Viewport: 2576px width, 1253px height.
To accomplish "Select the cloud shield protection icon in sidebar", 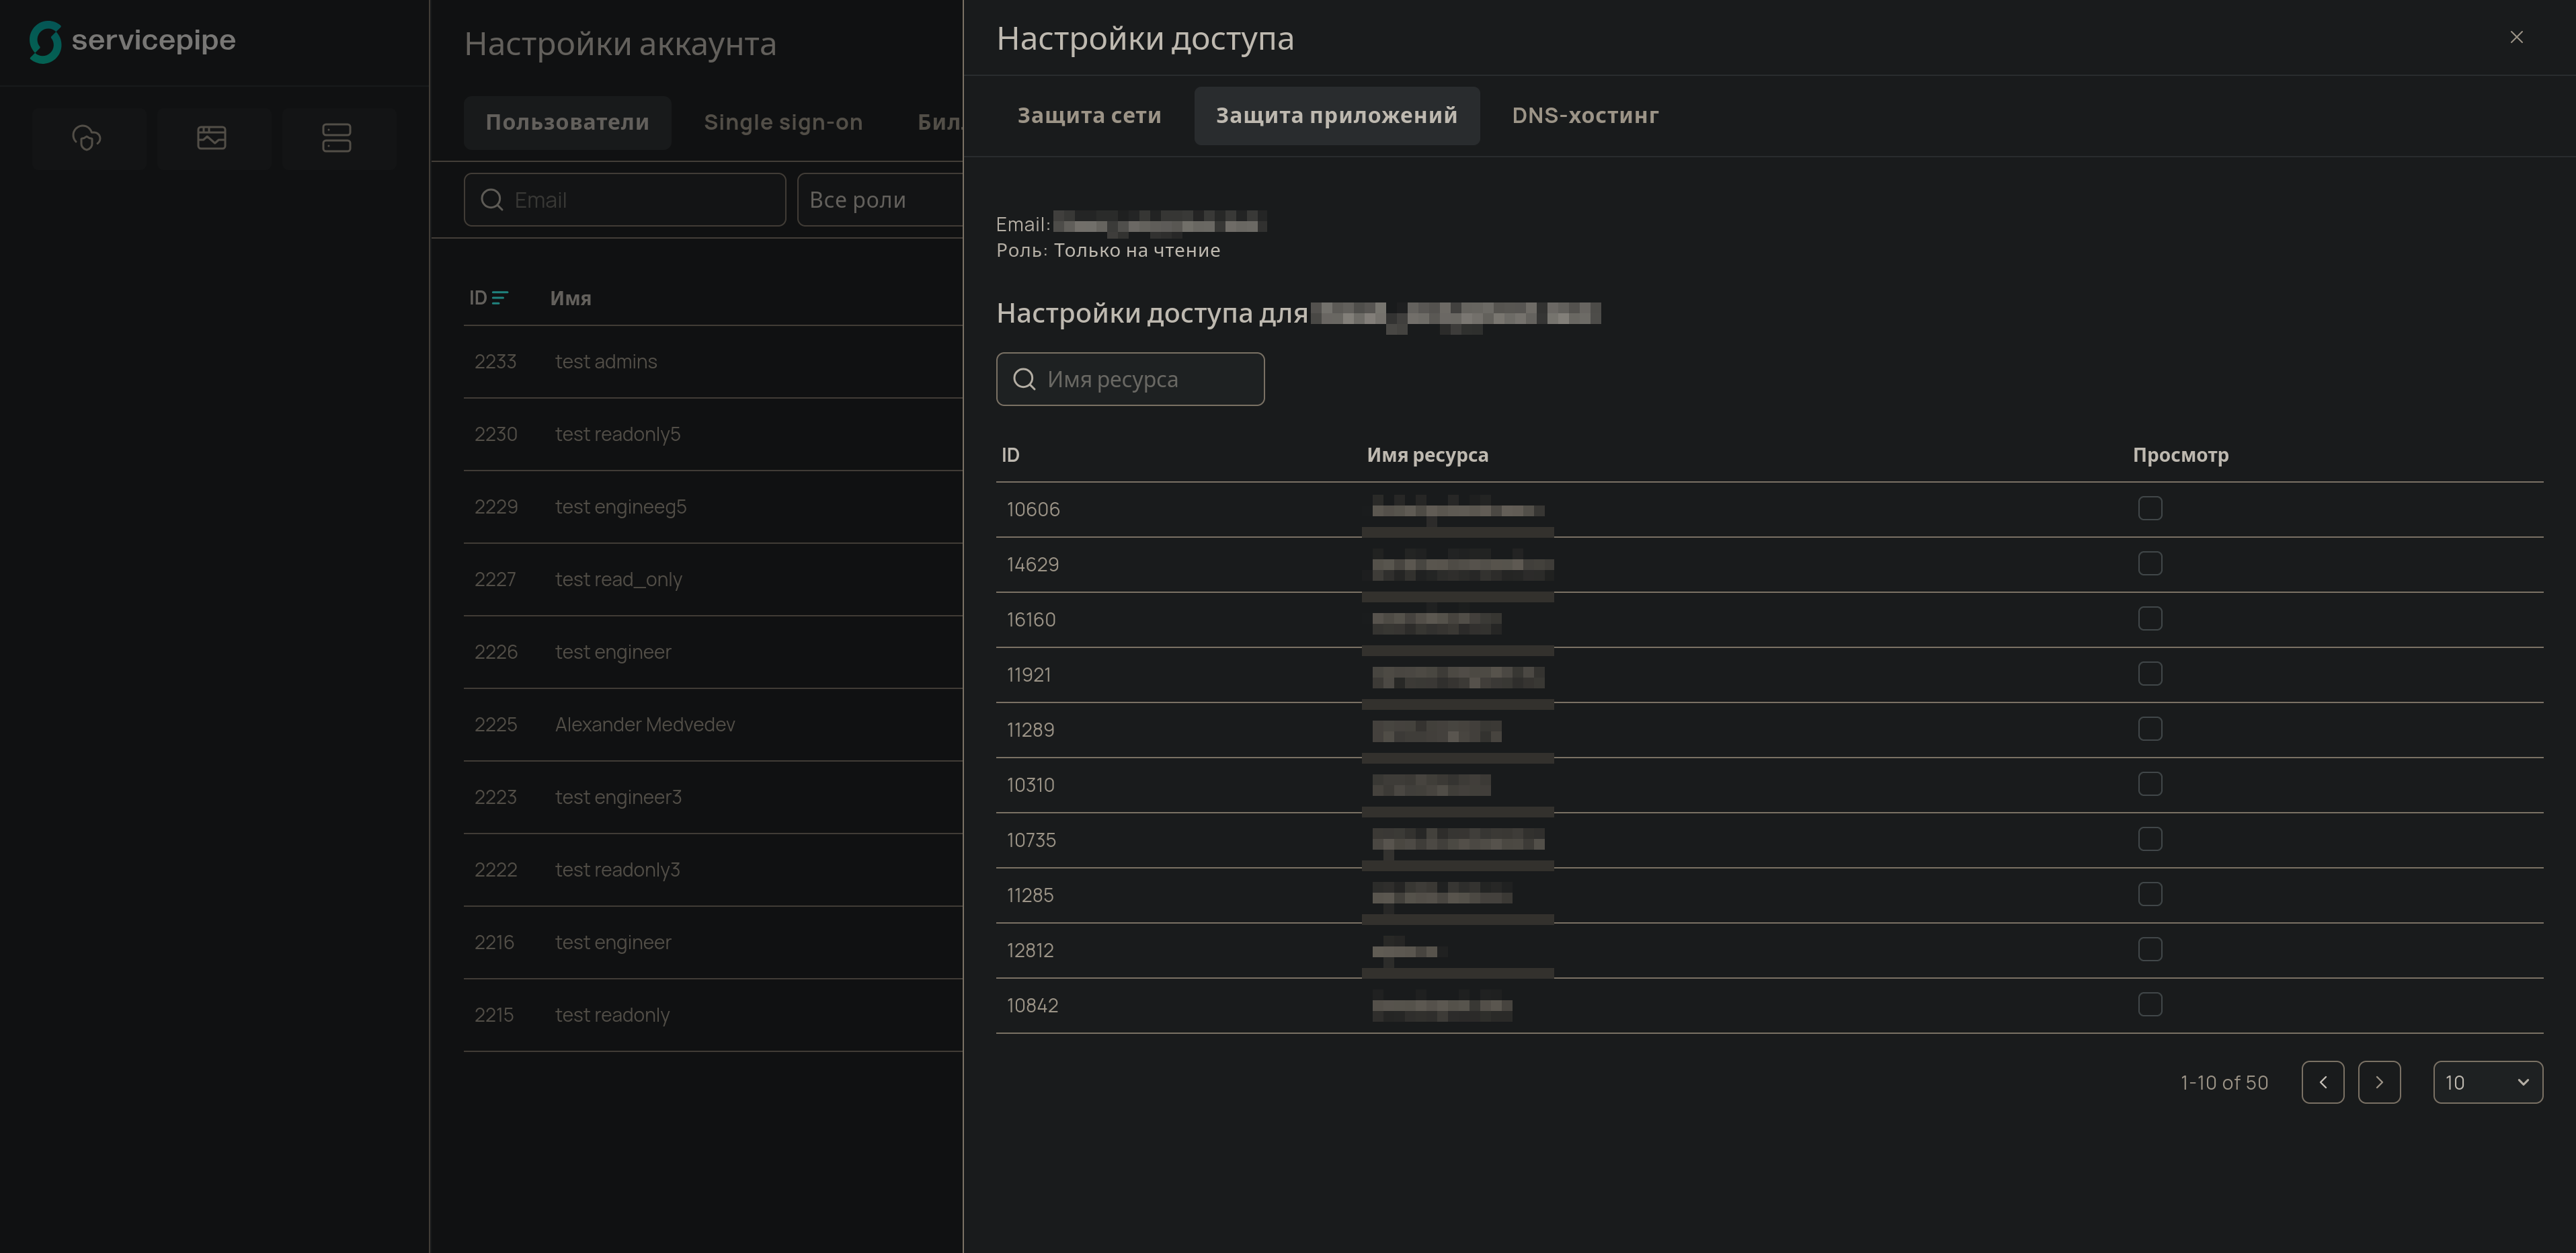I will tap(88, 138).
